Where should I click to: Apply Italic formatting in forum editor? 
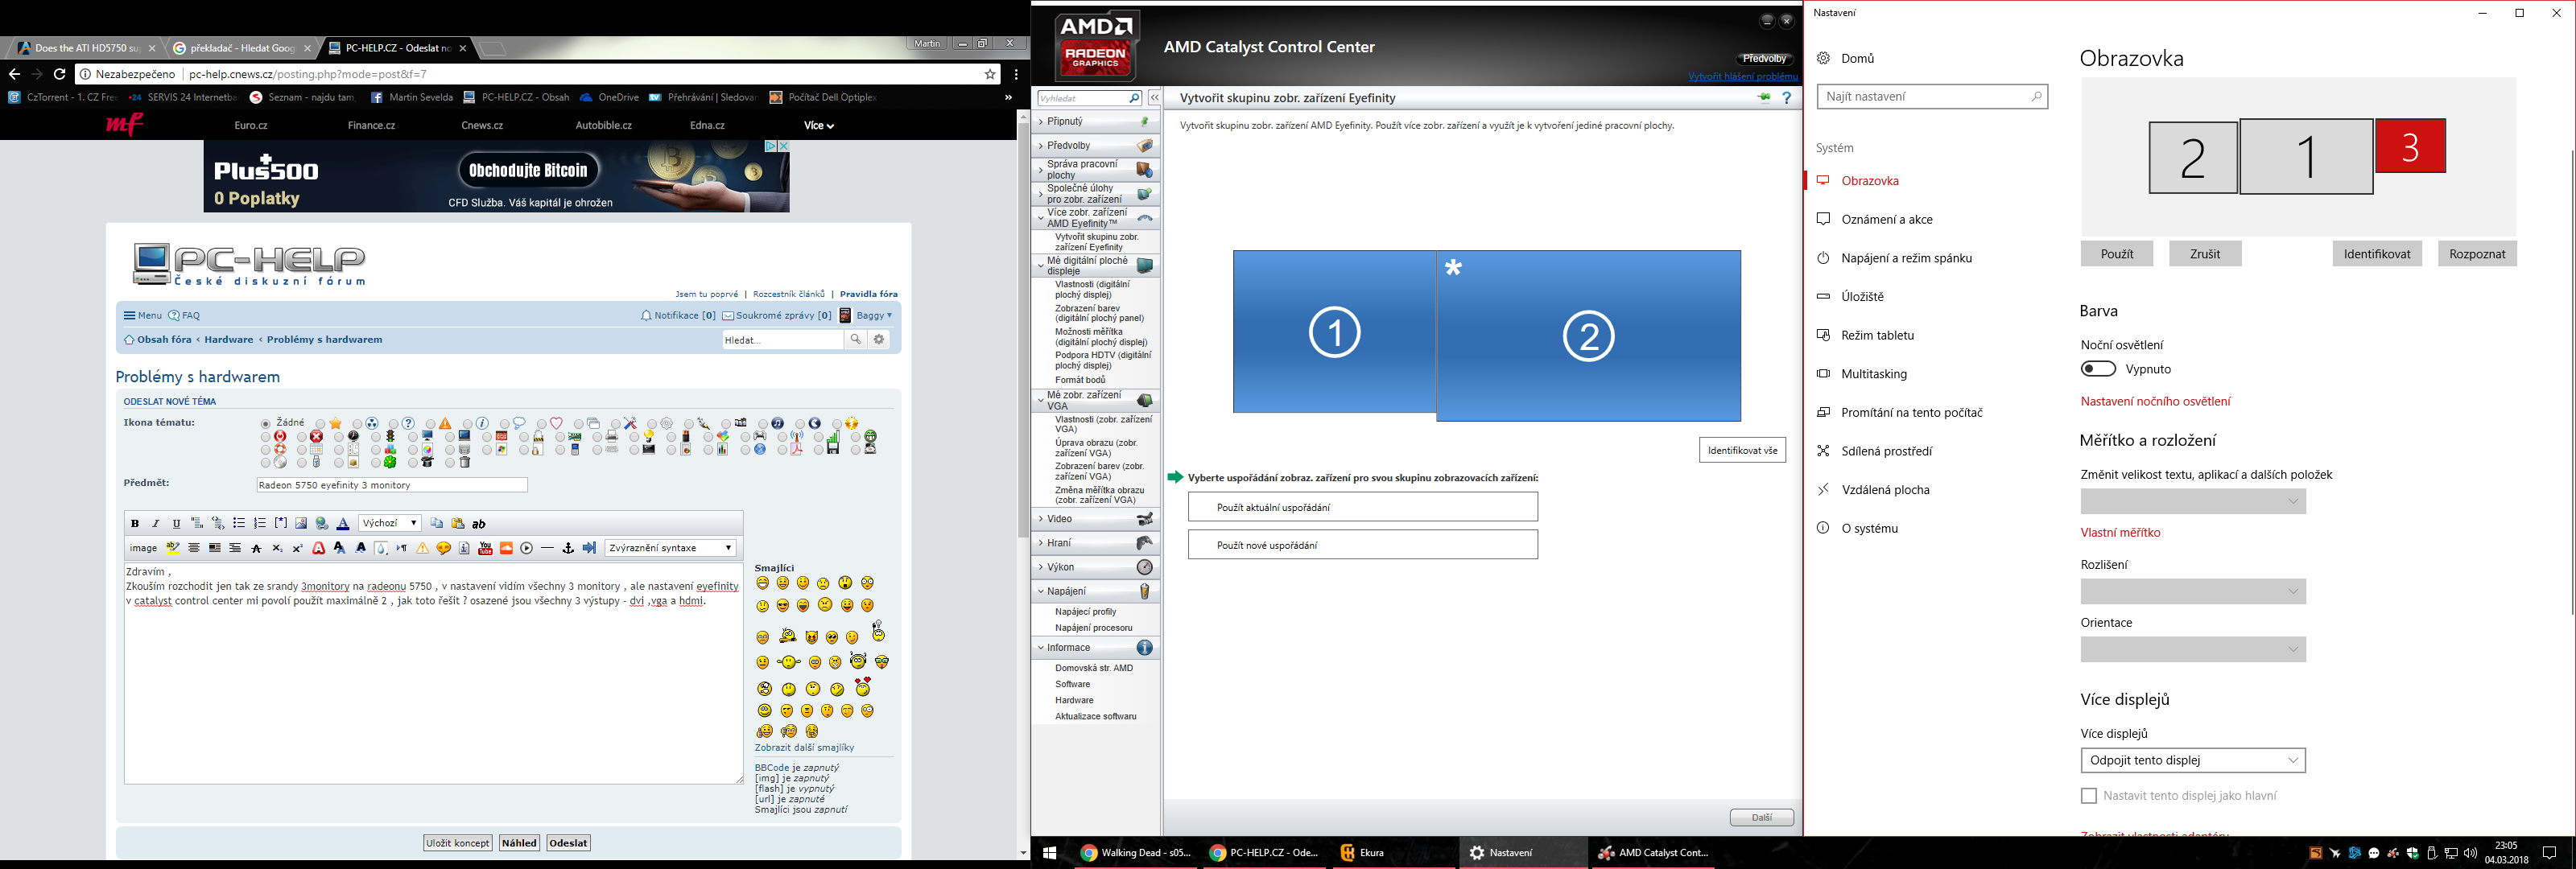click(x=156, y=524)
